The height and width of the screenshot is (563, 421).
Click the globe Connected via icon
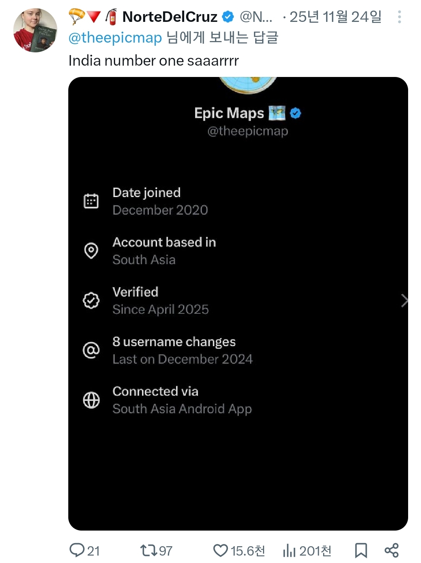pos(91,400)
